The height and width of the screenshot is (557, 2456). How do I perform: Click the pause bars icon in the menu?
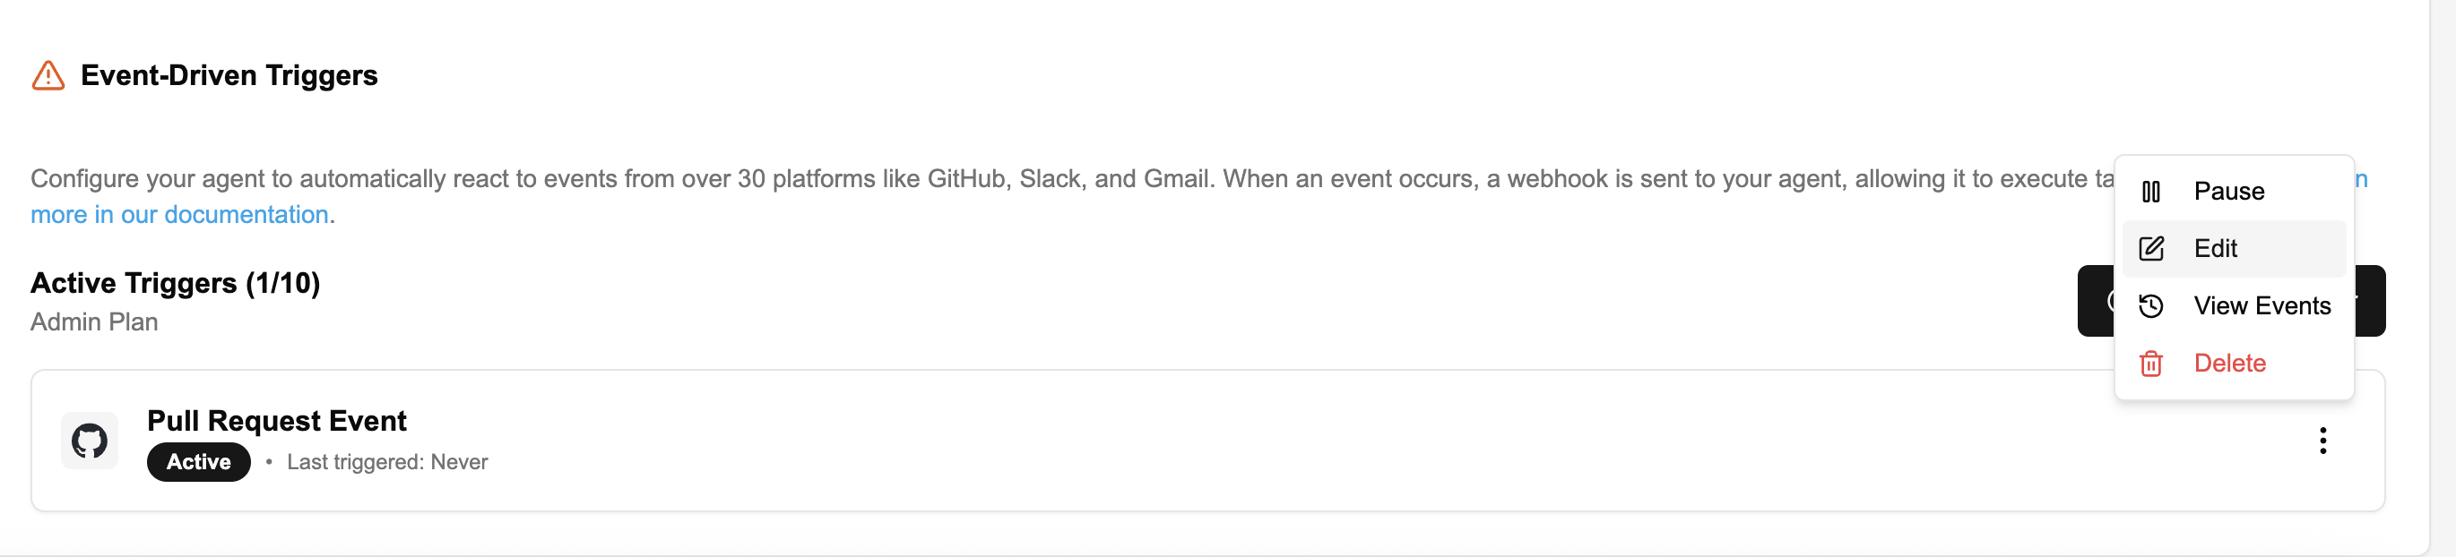pos(2151,192)
